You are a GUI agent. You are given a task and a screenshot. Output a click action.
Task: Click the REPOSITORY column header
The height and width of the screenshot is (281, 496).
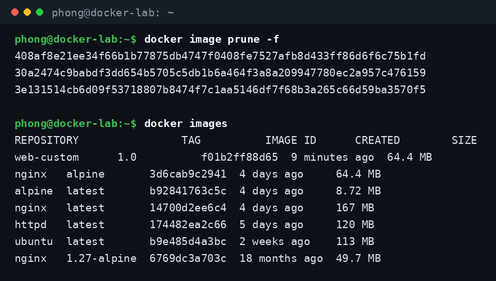[47, 140]
